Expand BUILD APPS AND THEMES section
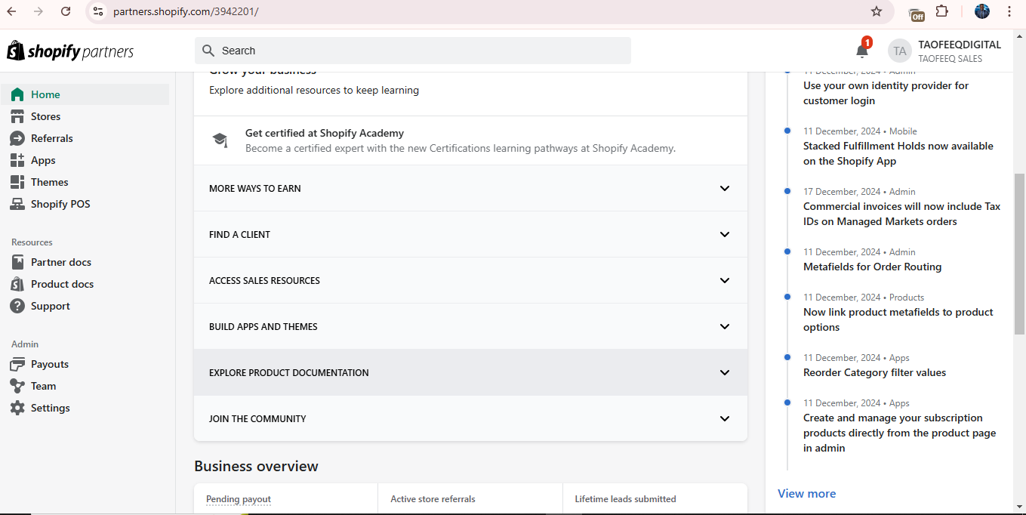 tap(470, 326)
